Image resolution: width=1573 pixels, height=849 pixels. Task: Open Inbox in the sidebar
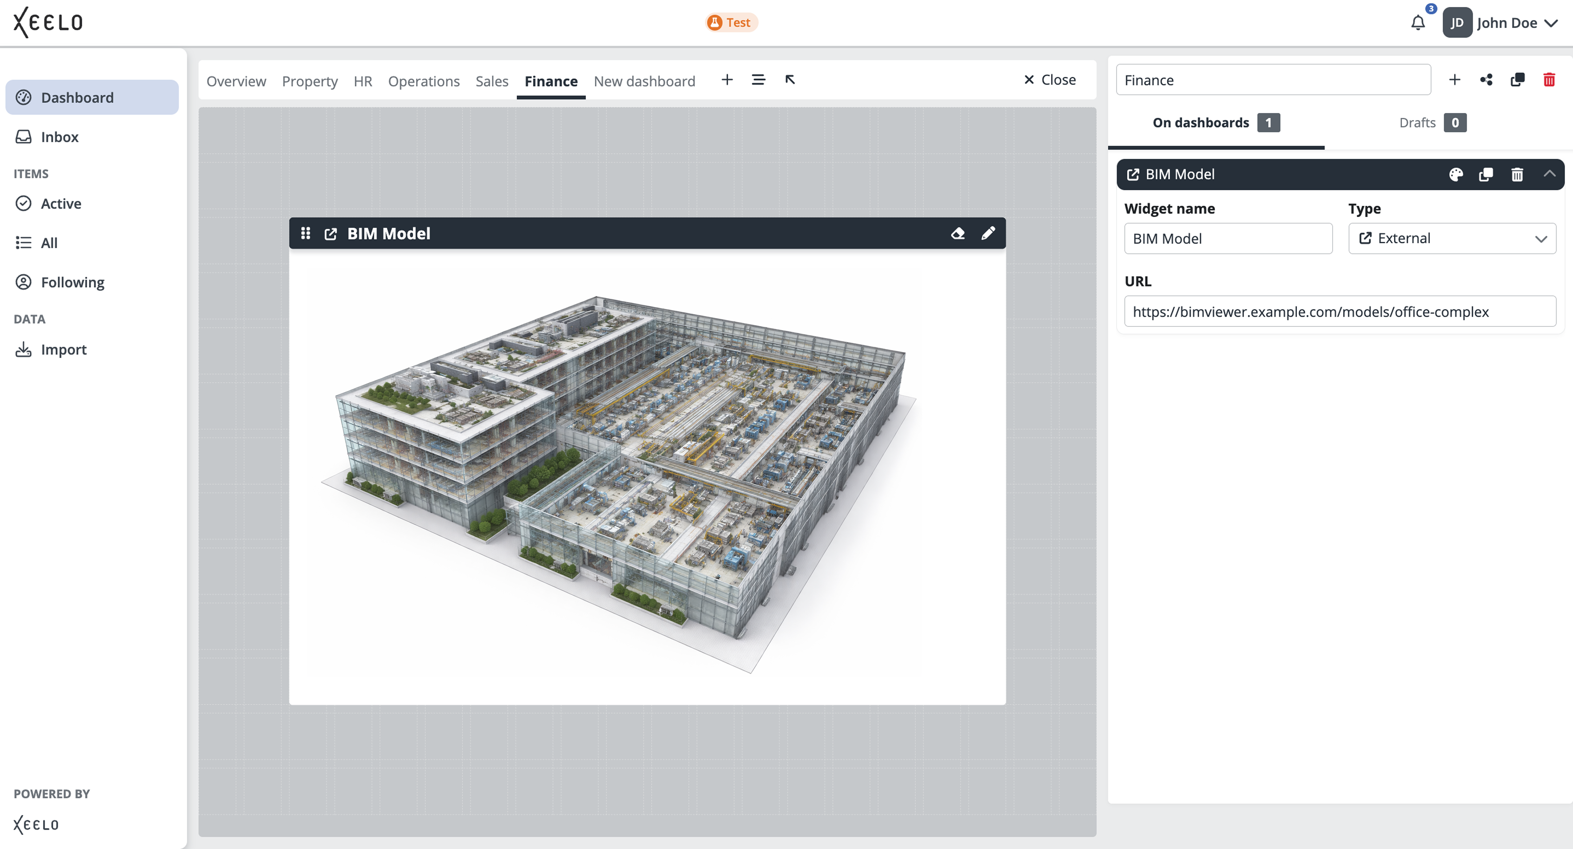click(59, 137)
